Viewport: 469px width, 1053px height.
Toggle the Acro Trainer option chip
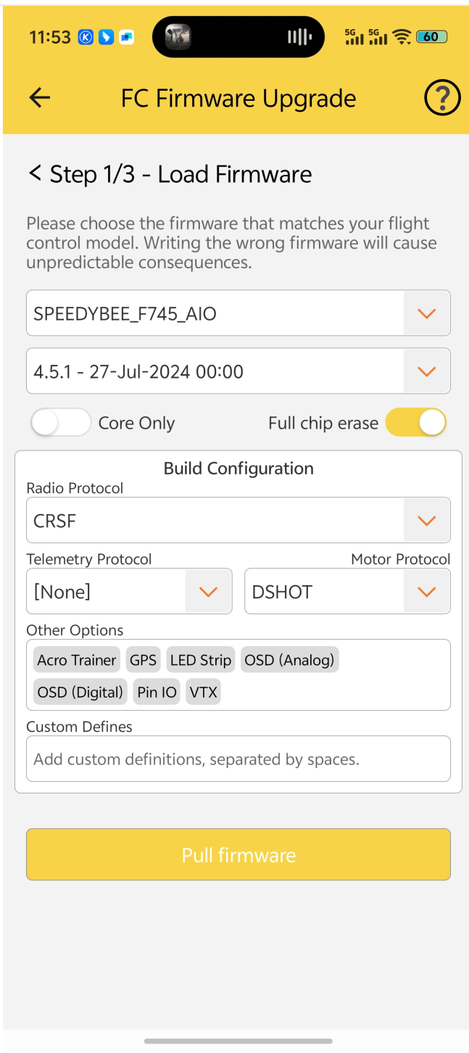tap(76, 660)
